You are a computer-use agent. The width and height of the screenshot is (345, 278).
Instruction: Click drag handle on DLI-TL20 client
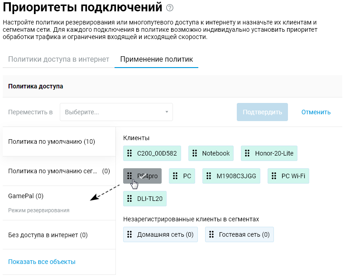130,199
